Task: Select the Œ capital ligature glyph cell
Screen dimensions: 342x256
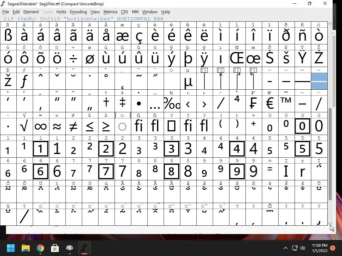Action: 237,58
